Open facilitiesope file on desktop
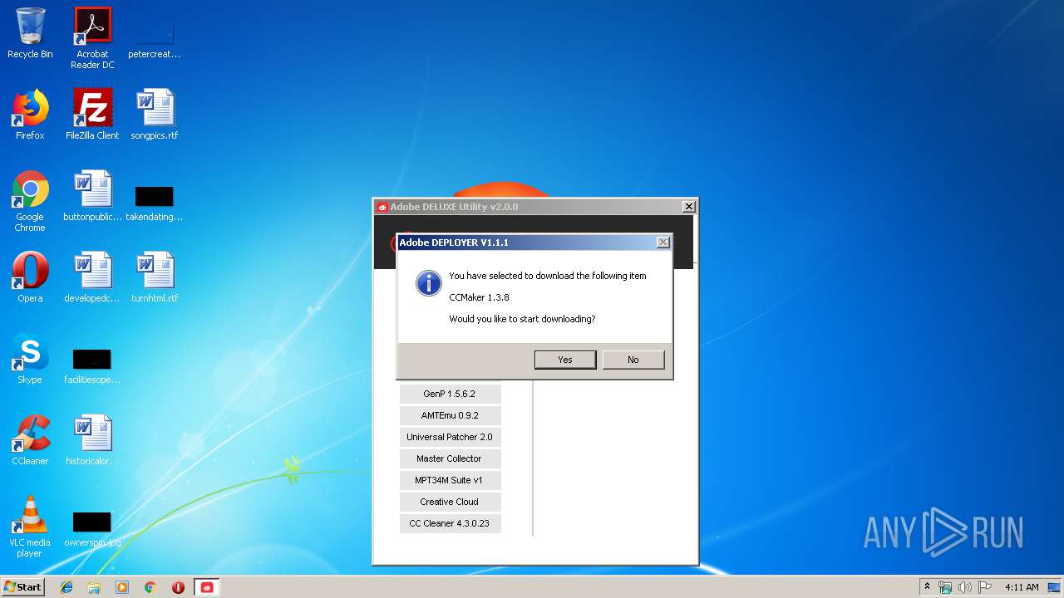Screen dimensions: 1064x598 tap(92, 365)
